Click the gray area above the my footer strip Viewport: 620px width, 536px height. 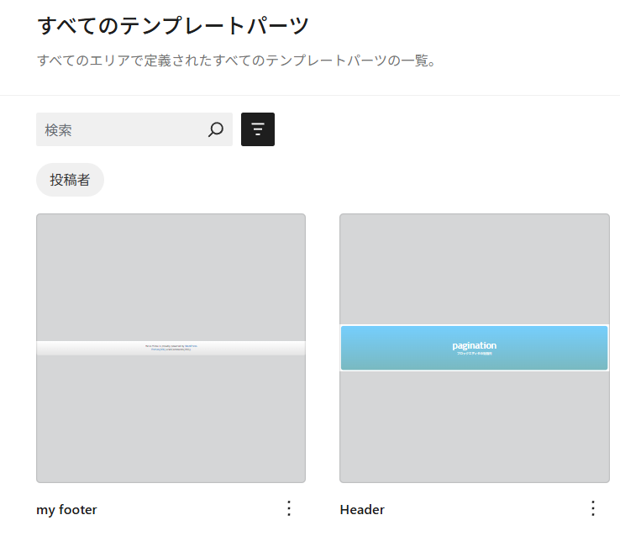[x=171, y=277]
